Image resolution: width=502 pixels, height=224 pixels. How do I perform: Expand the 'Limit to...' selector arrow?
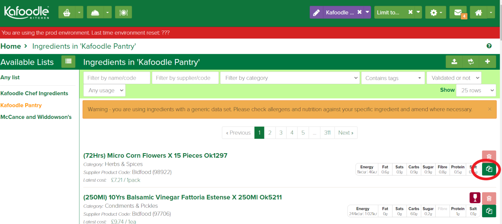click(x=418, y=12)
